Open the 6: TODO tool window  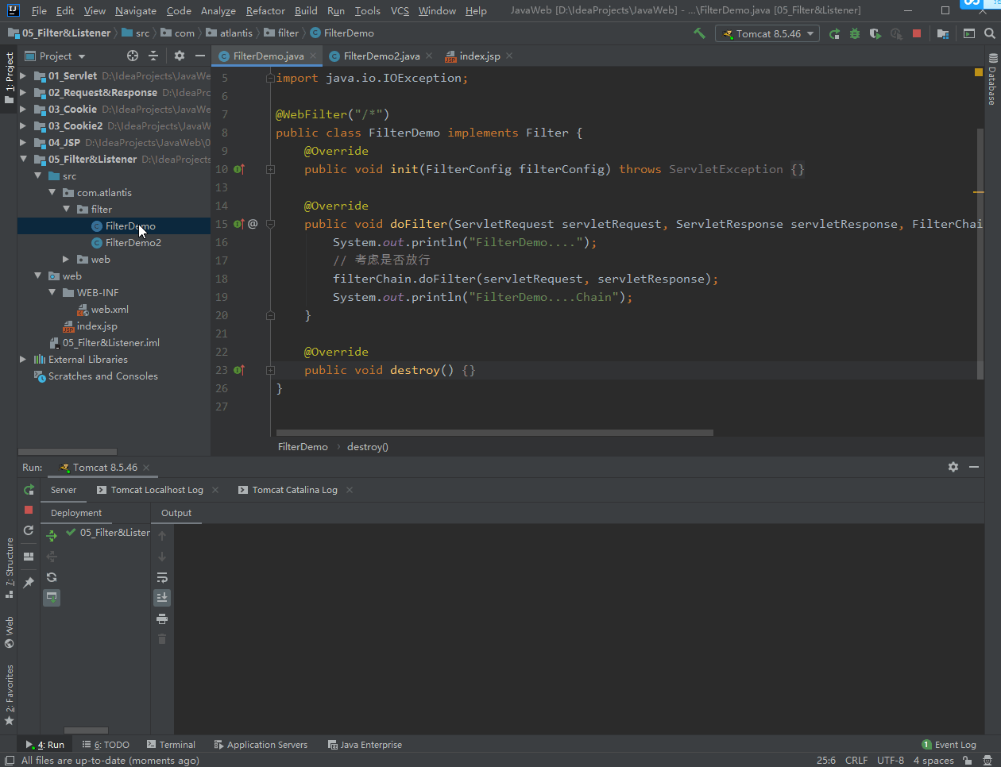(x=106, y=745)
